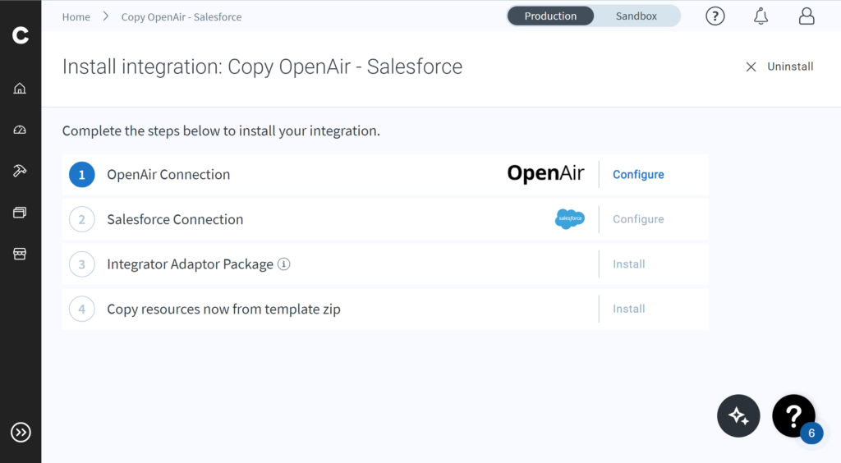The width and height of the screenshot is (841, 463).
Task: Click Integrator Adaptor Package label
Action: 190,264
